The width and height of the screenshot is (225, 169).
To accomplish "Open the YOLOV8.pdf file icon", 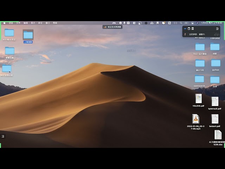I will tap(198, 99).
